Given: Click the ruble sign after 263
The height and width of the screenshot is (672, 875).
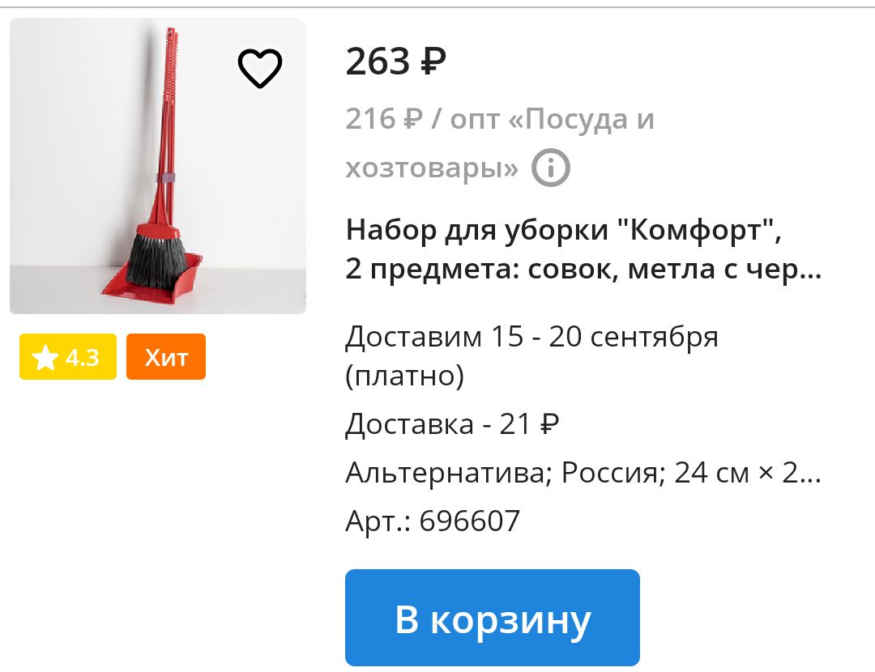Looking at the screenshot, I should click(x=433, y=62).
